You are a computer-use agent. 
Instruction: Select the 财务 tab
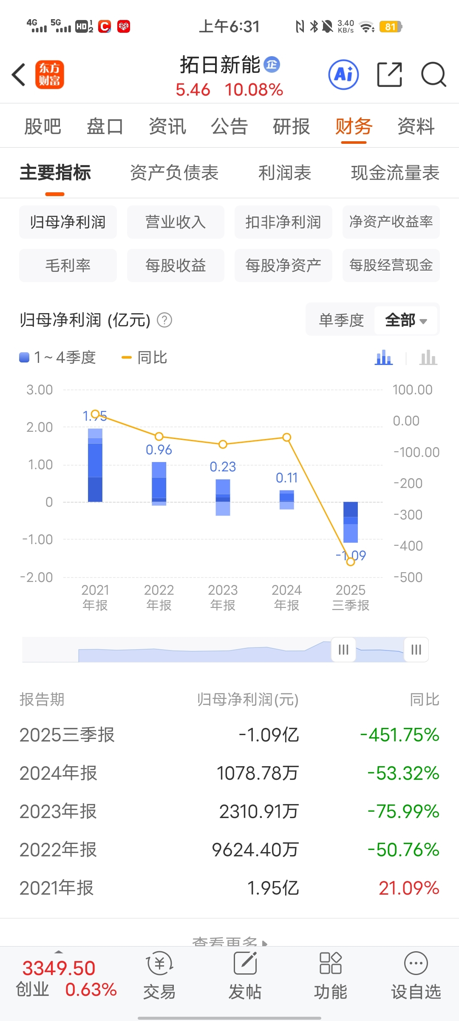click(354, 126)
